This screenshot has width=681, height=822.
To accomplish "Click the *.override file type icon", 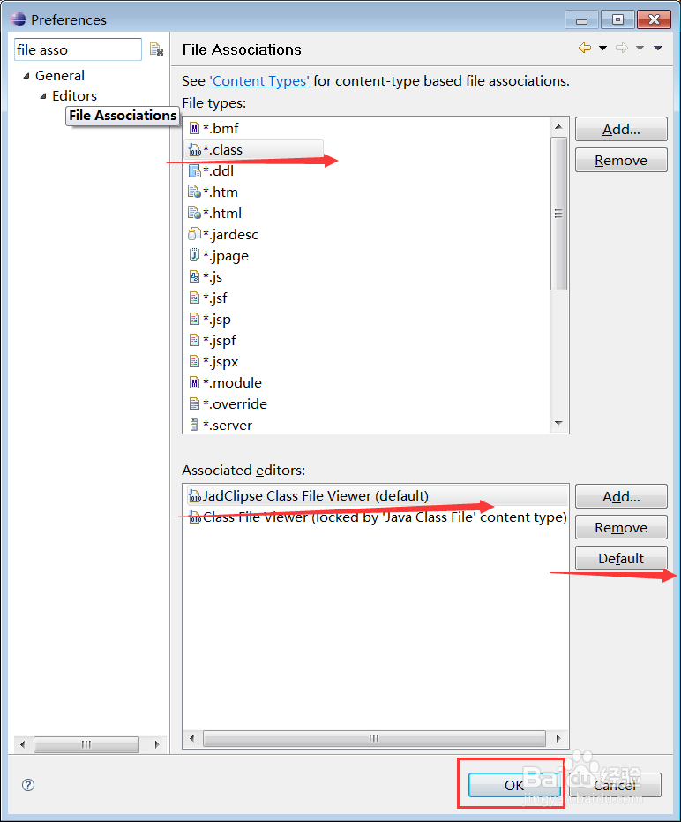I will (x=194, y=404).
